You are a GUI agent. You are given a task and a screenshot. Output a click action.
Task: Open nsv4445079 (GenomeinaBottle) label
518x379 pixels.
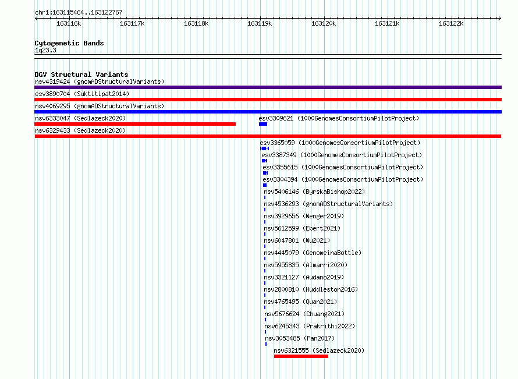point(313,253)
